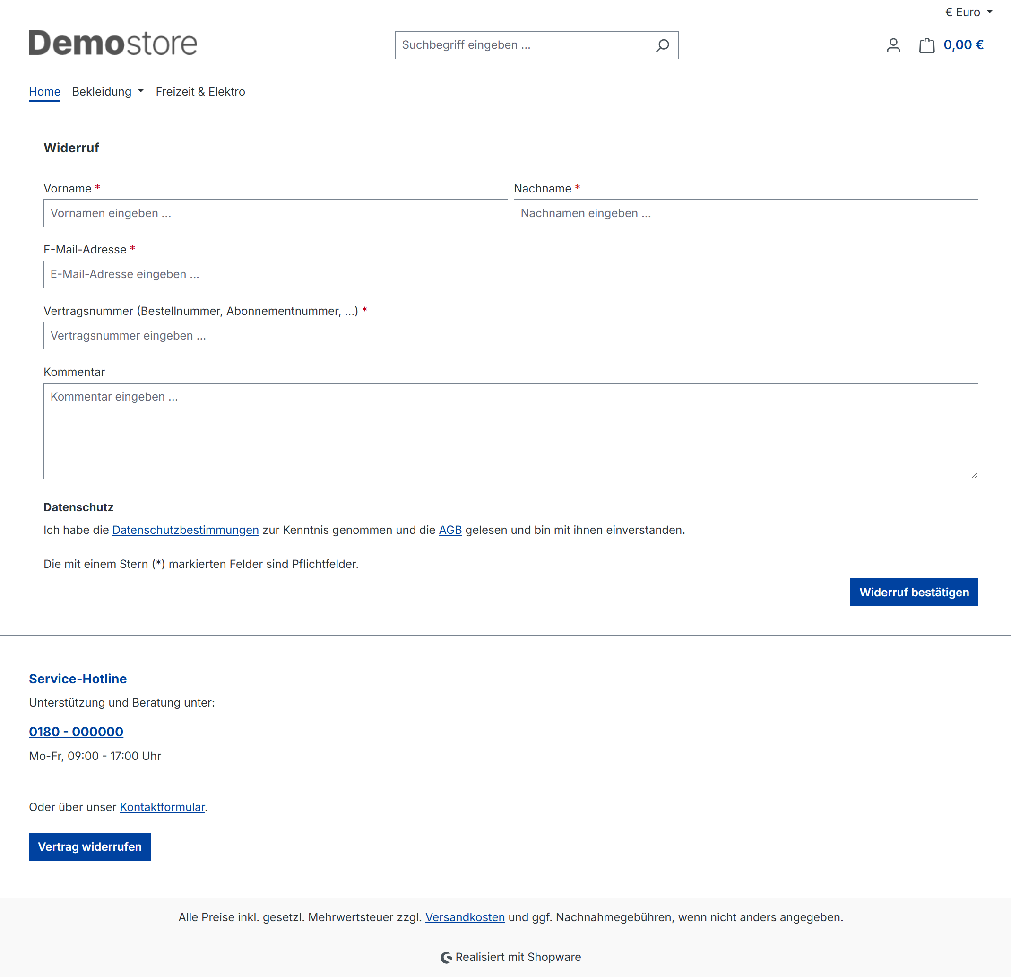Click the Demostore logo
The height and width of the screenshot is (977, 1011).
click(x=113, y=43)
